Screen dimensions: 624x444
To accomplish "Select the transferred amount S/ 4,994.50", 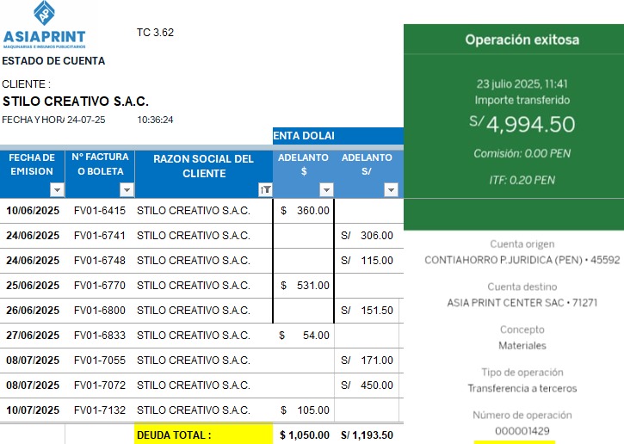I will click(522, 125).
